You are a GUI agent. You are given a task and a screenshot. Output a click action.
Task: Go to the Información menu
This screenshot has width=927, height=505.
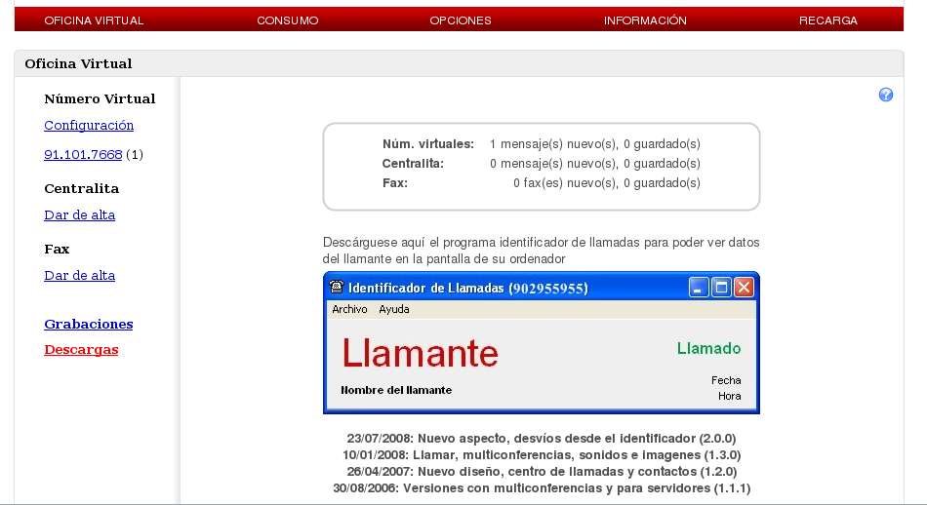tap(645, 20)
